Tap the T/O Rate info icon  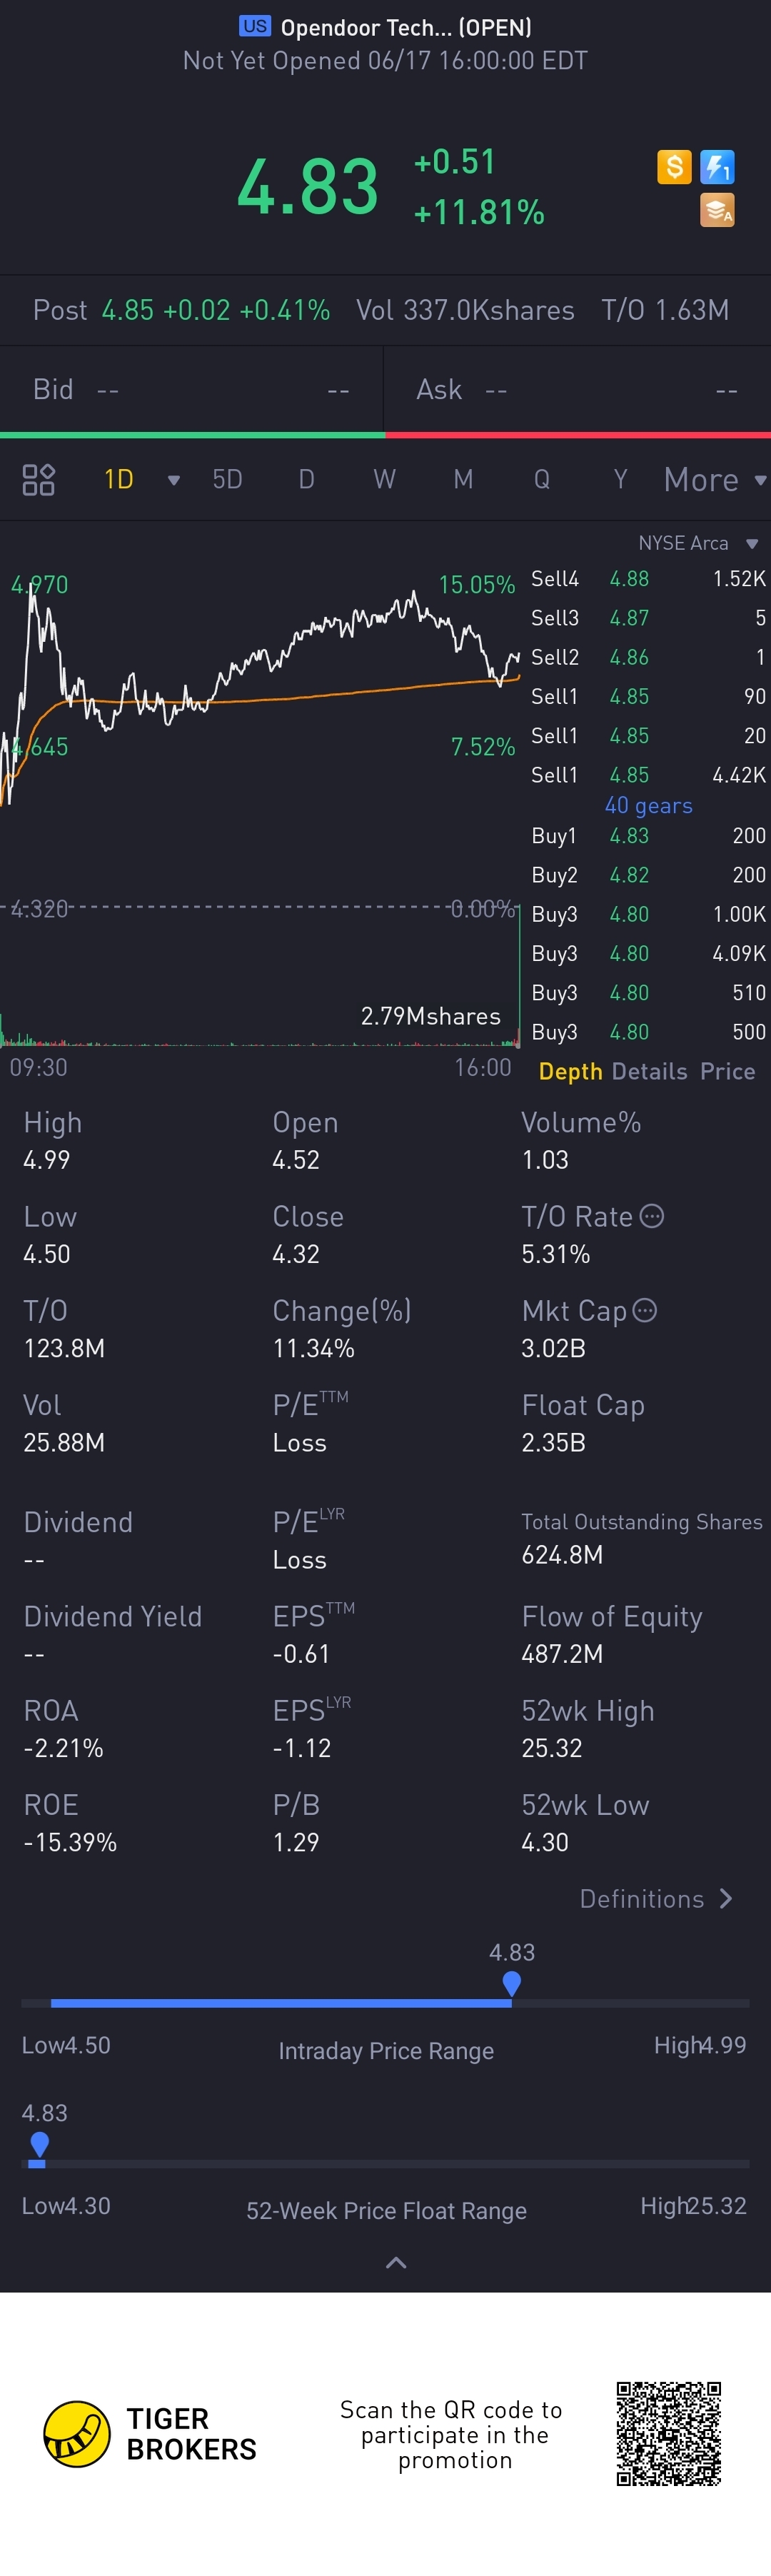click(652, 1216)
